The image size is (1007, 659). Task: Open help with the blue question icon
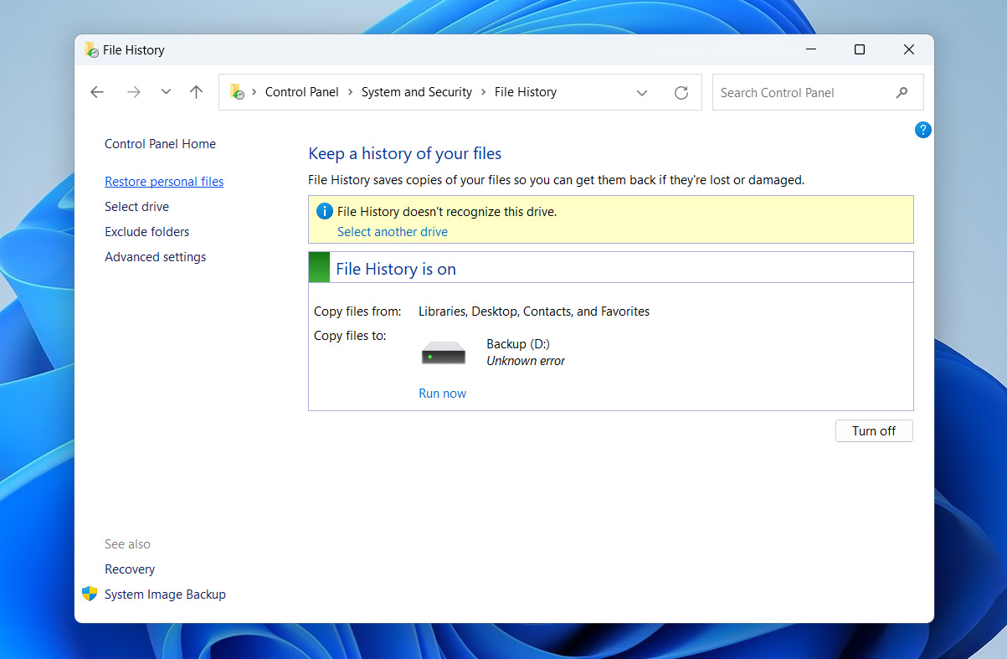922,130
